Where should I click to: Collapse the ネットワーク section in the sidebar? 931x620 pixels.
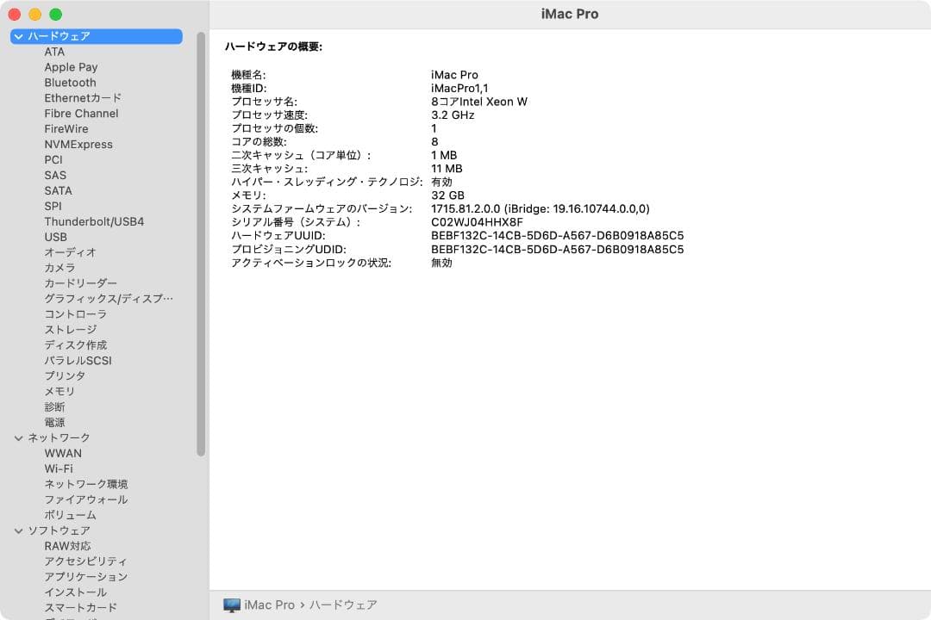[18, 437]
